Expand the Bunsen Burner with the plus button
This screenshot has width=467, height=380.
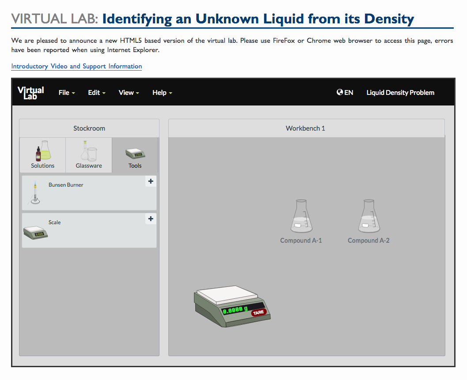pos(151,181)
